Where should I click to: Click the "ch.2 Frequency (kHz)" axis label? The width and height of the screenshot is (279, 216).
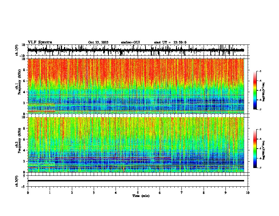coord(18,140)
